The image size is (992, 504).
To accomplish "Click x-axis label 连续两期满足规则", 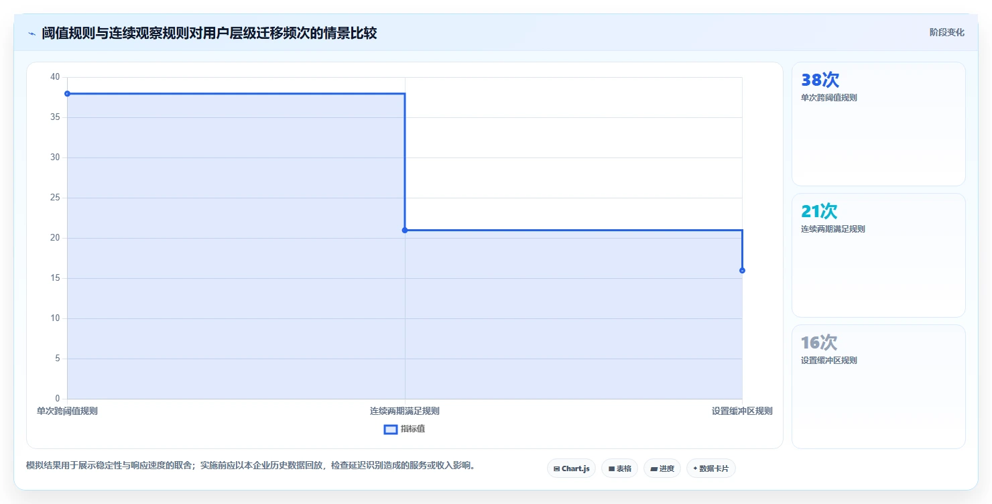I will (x=405, y=411).
